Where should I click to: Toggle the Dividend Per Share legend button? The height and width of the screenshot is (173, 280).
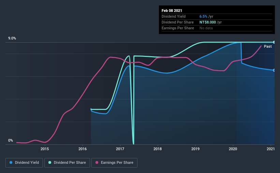pyautogui.click(x=67, y=163)
